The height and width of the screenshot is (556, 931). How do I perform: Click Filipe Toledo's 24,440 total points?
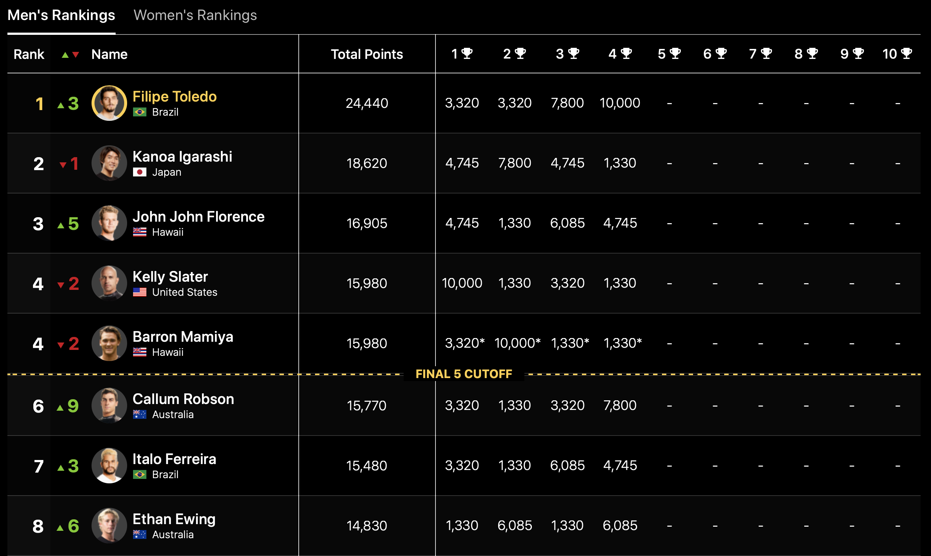[367, 103]
